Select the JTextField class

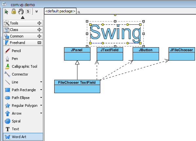pyautogui.click(x=110, y=54)
